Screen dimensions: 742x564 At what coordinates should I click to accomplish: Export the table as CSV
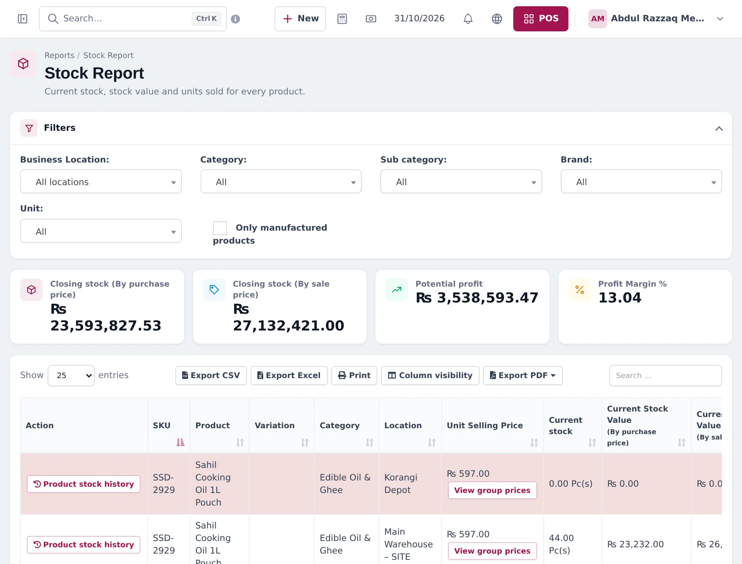tap(211, 376)
